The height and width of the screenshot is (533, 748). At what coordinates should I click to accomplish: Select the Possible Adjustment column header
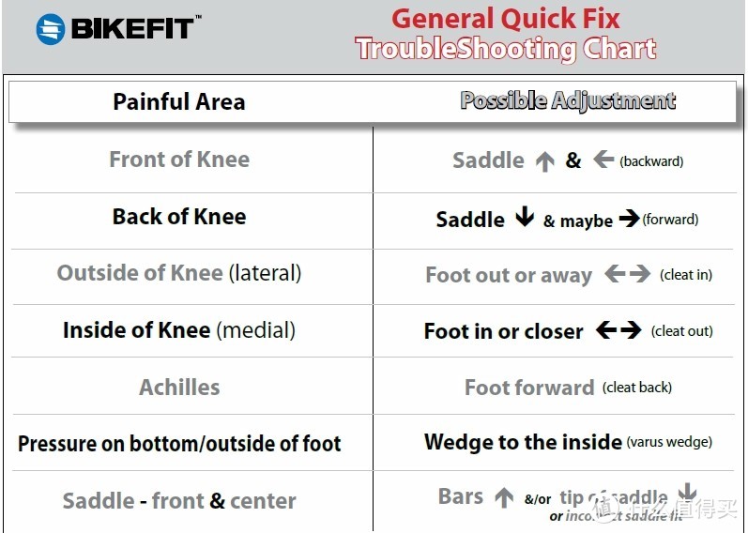point(568,100)
